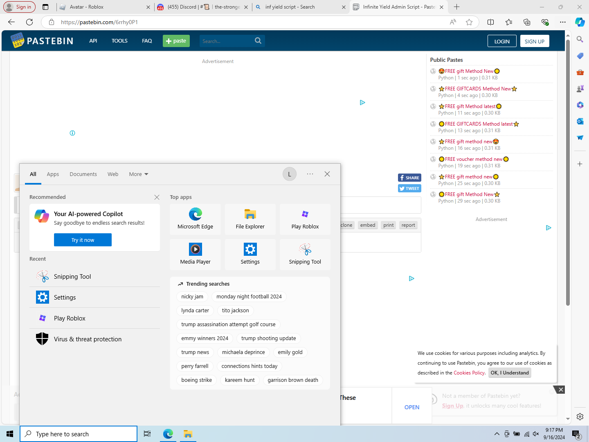Open Edge split screen view
This screenshot has height=442, width=589.
[x=491, y=22]
